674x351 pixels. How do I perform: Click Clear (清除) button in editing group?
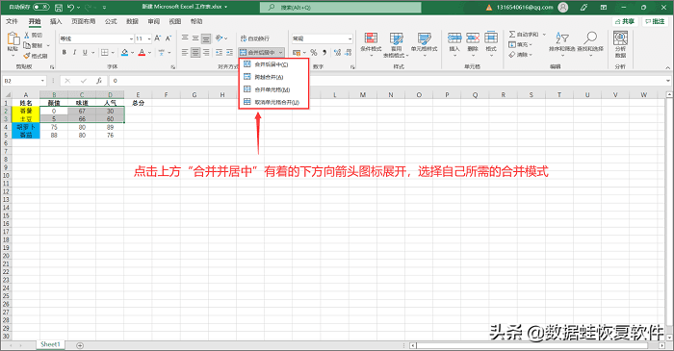click(x=520, y=55)
